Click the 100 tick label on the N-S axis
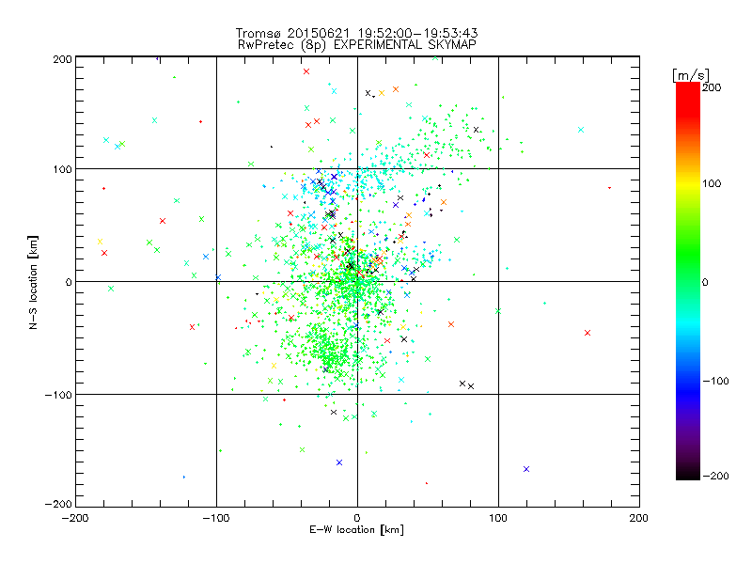The height and width of the screenshot is (564, 752). [62, 169]
